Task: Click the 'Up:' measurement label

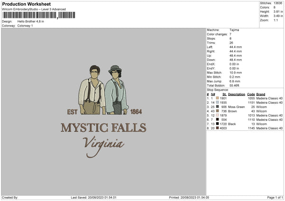Action: click(209, 55)
